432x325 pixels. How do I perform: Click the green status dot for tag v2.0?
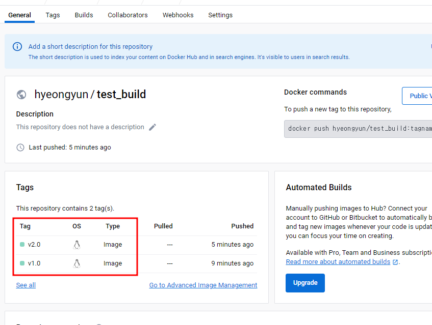pos(22,245)
